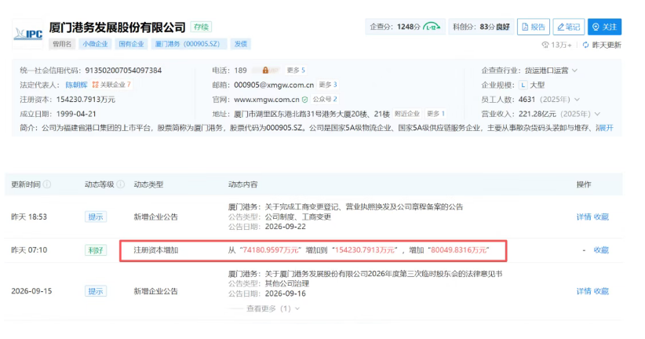The image size is (645, 339).
Task: Show 更多 5 phone numbers
Action: [296, 71]
